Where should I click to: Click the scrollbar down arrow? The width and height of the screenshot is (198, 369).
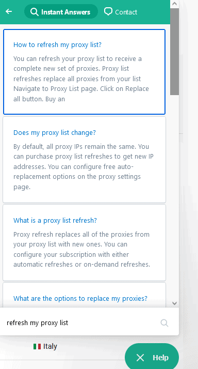(174, 303)
